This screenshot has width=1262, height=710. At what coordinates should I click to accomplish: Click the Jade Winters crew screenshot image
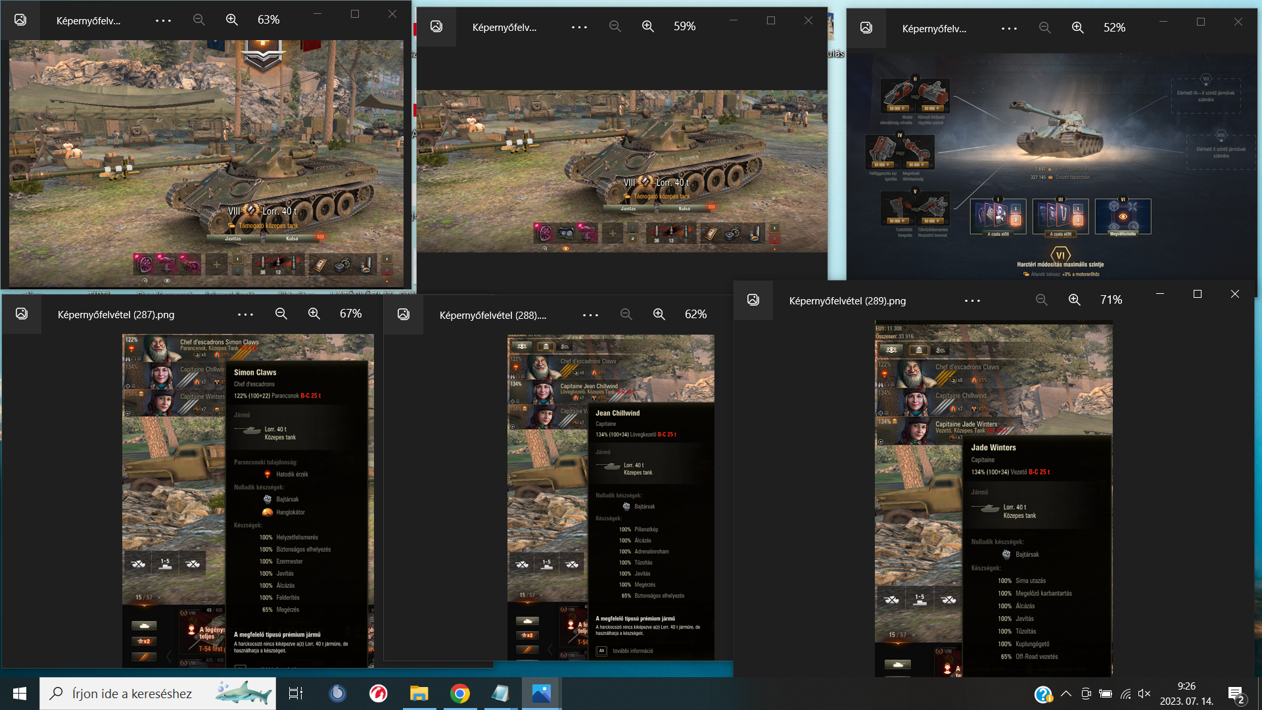[x=994, y=499]
